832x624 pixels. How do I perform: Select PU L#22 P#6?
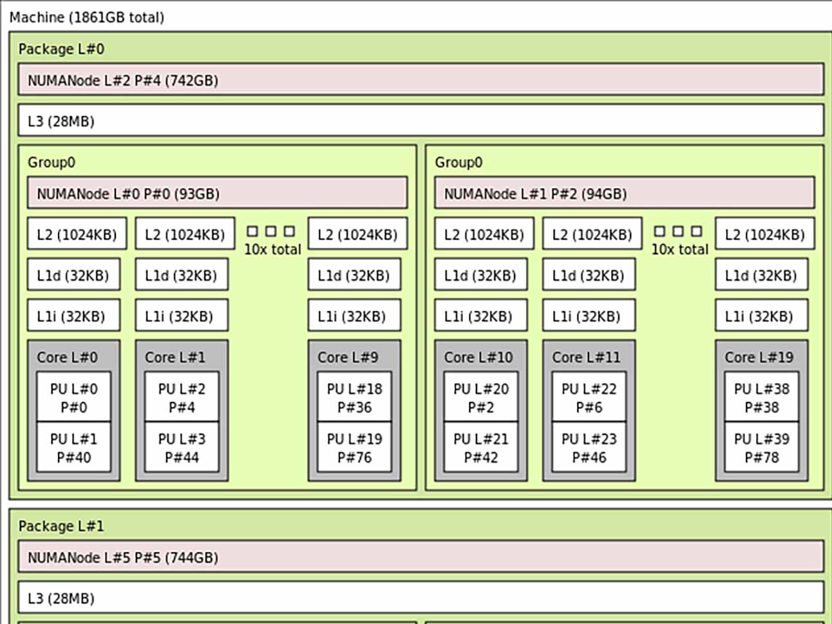589,397
